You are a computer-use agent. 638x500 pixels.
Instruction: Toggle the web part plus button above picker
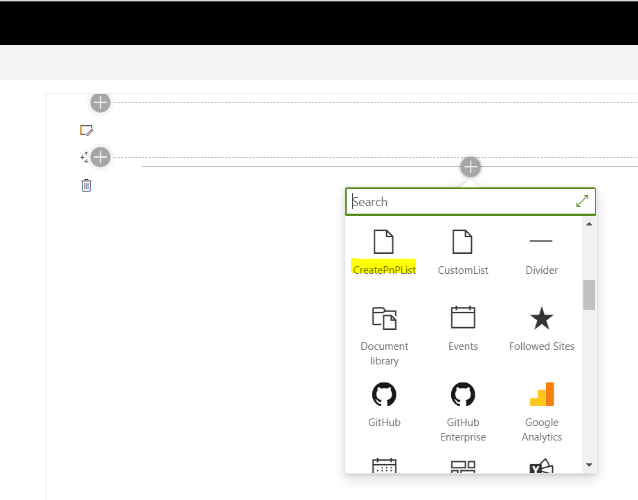point(471,167)
